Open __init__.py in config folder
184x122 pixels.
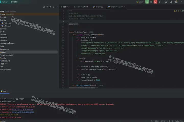point(6,23)
